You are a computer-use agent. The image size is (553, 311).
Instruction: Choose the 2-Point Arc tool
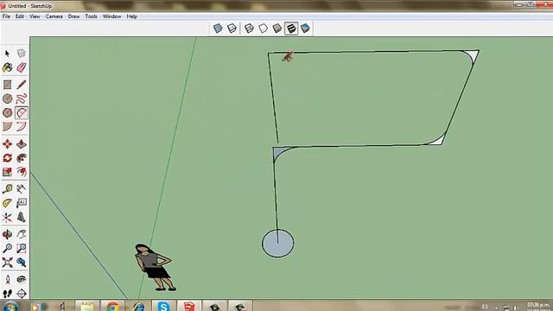(x=21, y=127)
